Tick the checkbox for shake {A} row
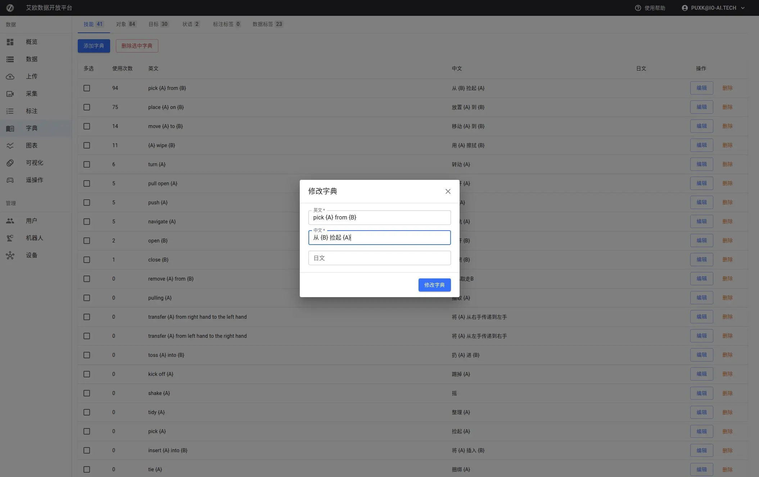This screenshot has width=759, height=477. (87, 393)
